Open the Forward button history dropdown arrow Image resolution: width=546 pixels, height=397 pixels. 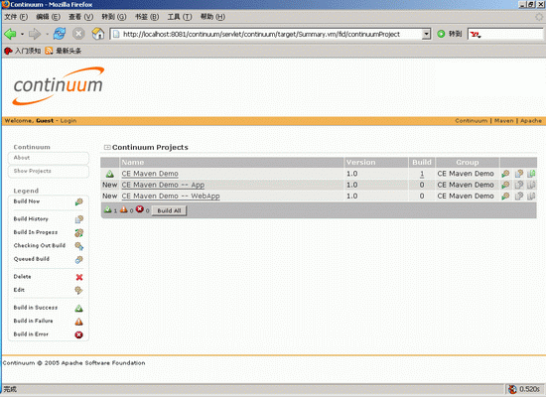pyautogui.click(x=47, y=34)
